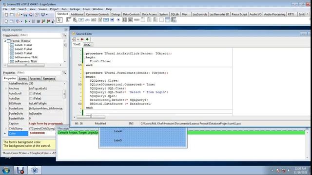Save the current unit with the floppy icon

[25, 15]
